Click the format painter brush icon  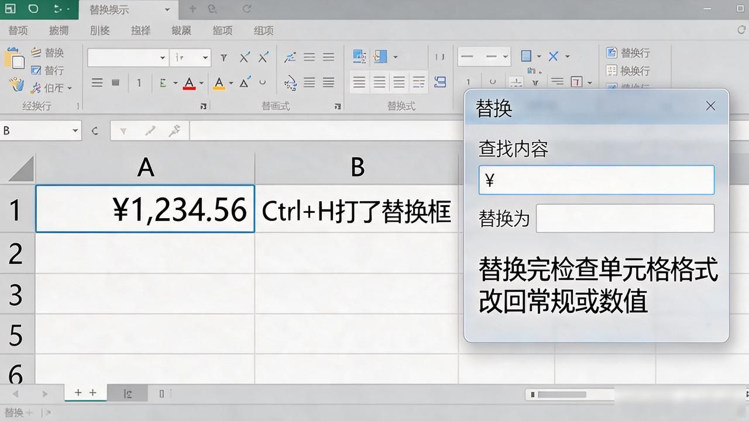[16, 85]
